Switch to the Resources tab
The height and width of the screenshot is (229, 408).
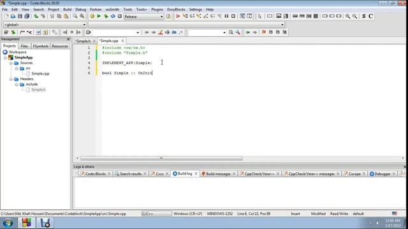(x=60, y=46)
